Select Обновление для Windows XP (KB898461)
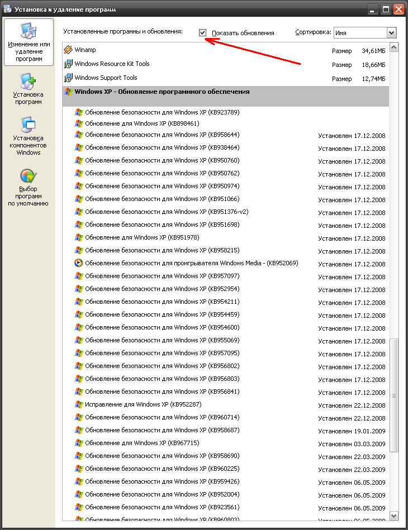The width and height of the screenshot is (408, 530). (142, 123)
